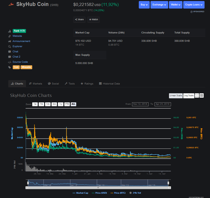Open the Source Code link
This screenshot has width=210, height=198.
coord(20,62)
